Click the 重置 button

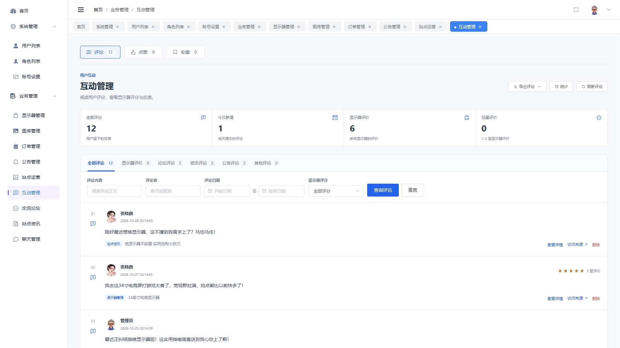click(x=413, y=190)
